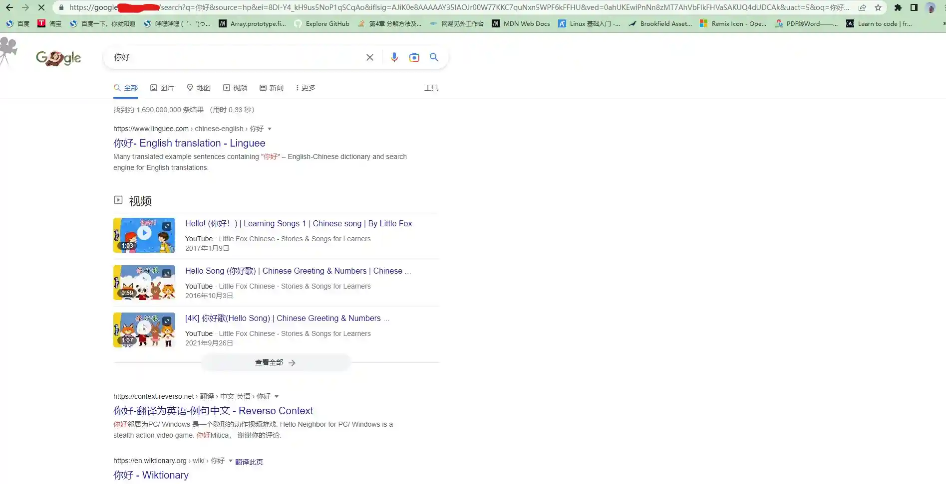Open the Hello Song Chinese Greeting video link

point(298,271)
